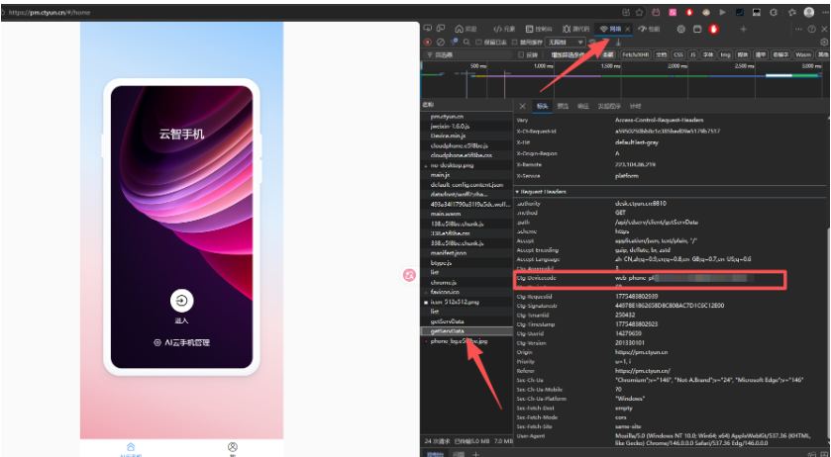Viewport: 831px width, 457px height.
Task: Switch to the 元素 Elements tab
Action: point(504,29)
